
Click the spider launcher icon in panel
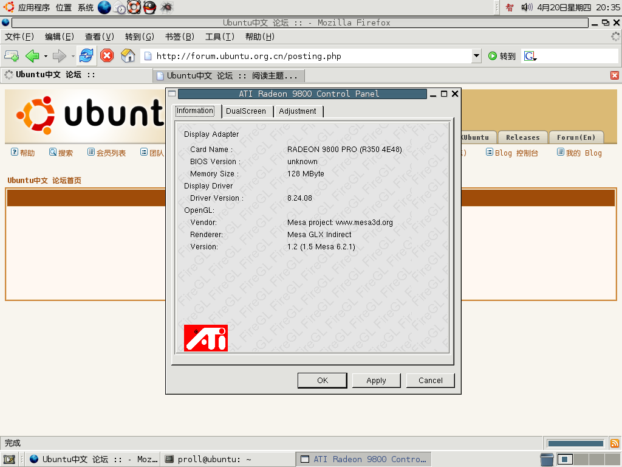point(166,7)
